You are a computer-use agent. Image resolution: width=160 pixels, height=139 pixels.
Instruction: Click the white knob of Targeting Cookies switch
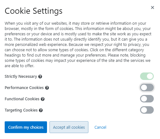[144, 110]
